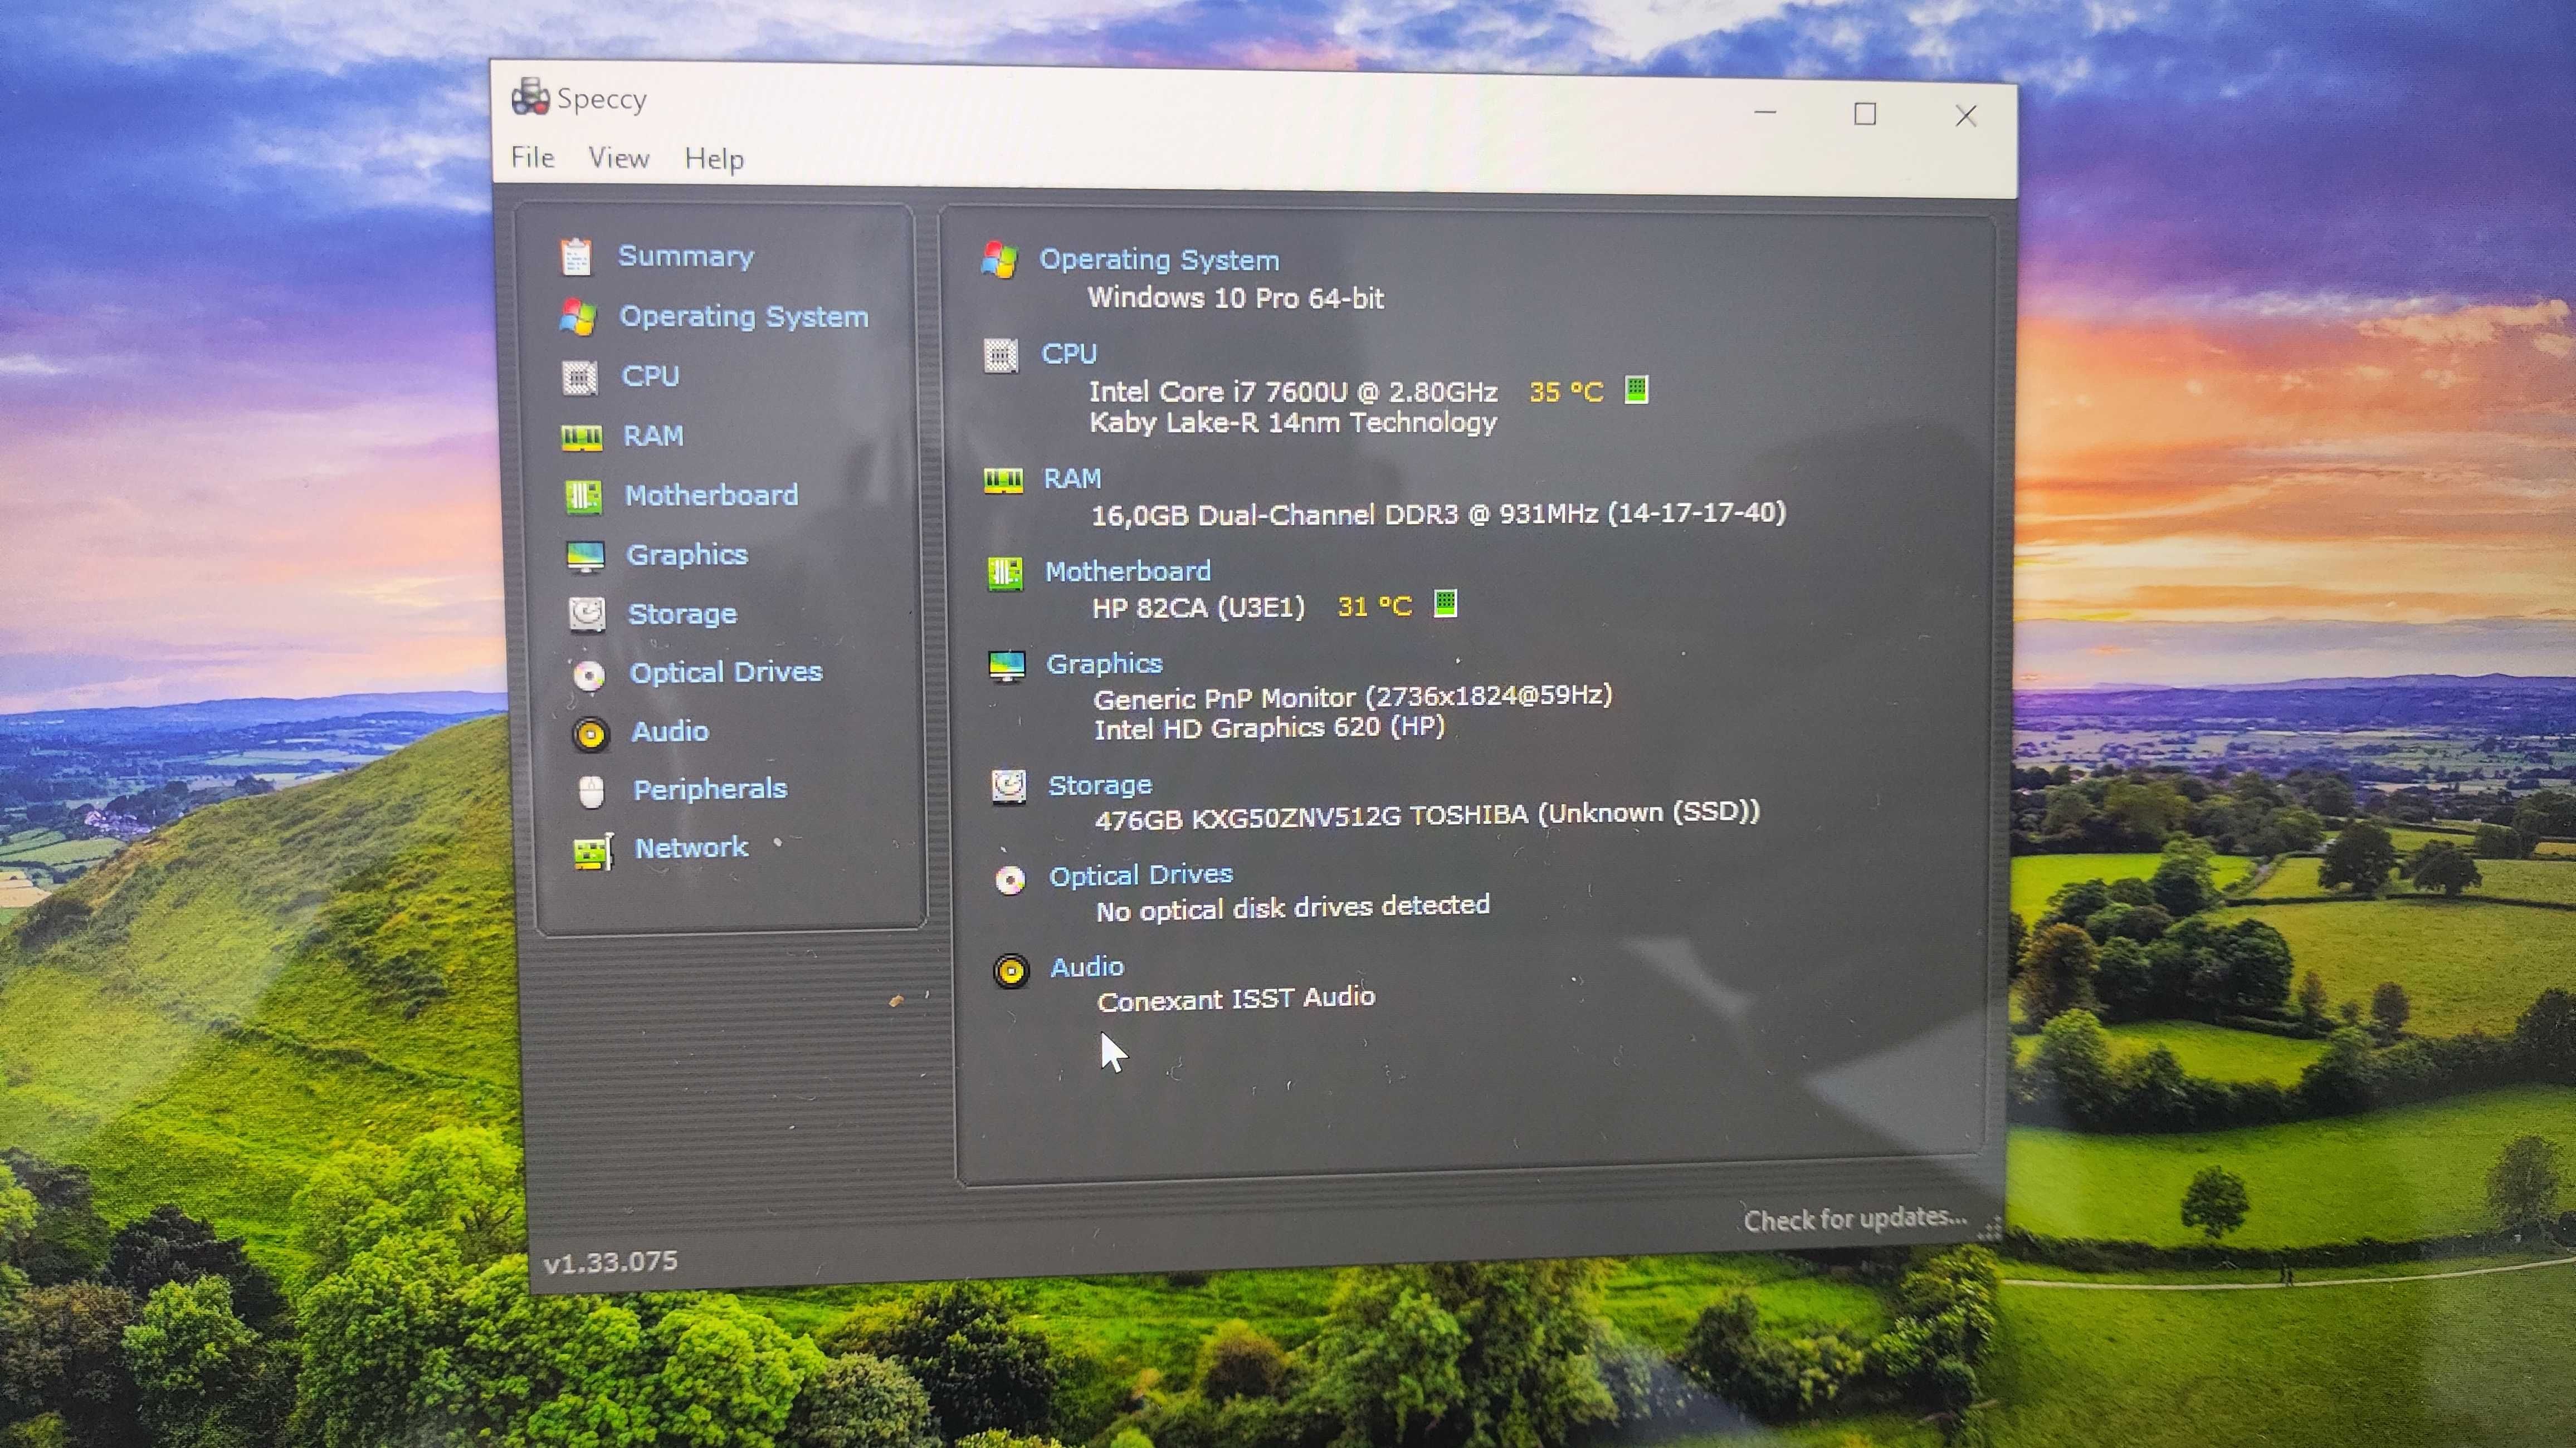2576x1448 pixels.
Task: Click the Peripherals mouse icon in sidebar
Action: (592, 792)
